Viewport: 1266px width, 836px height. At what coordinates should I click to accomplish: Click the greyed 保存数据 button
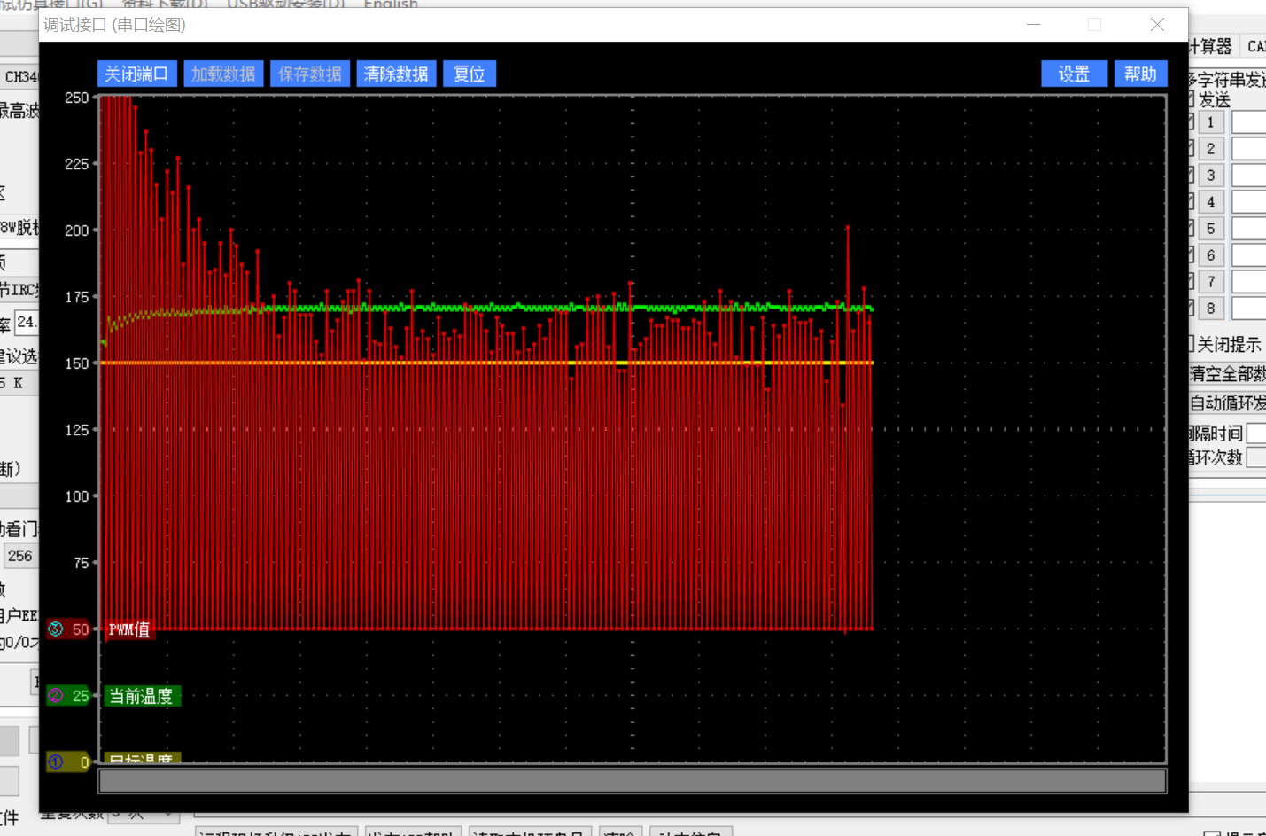coord(310,74)
